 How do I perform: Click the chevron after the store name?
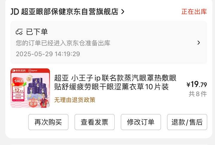click(123, 12)
